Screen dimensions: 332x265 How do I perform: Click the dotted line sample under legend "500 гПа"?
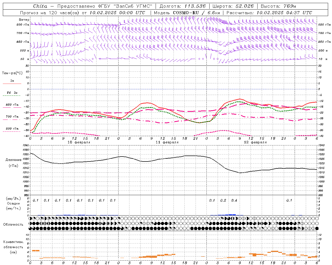(12, 131)
